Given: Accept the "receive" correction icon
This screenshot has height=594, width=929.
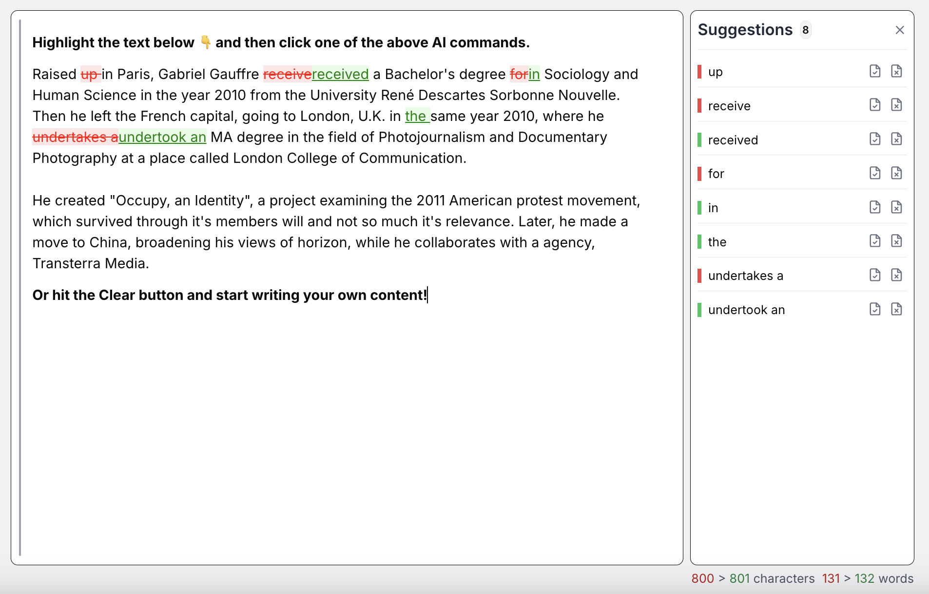Looking at the screenshot, I should 875,105.
